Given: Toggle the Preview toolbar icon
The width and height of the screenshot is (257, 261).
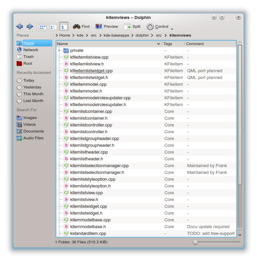Looking at the screenshot, I should pyautogui.click(x=107, y=27).
